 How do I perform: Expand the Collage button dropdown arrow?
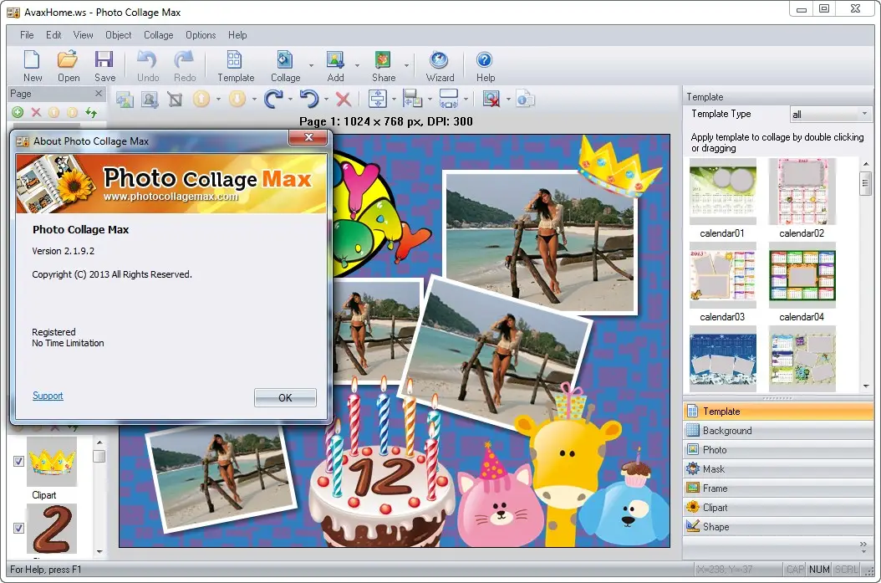(311, 66)
